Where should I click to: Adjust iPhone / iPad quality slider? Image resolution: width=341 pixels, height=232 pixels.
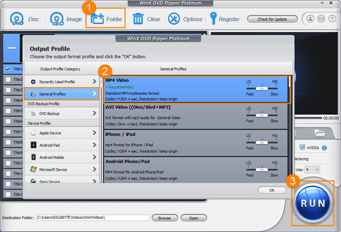(262, 142)
